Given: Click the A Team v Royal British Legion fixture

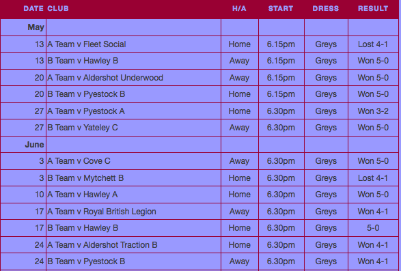Looking at the screenshot, I should [102, 212].
